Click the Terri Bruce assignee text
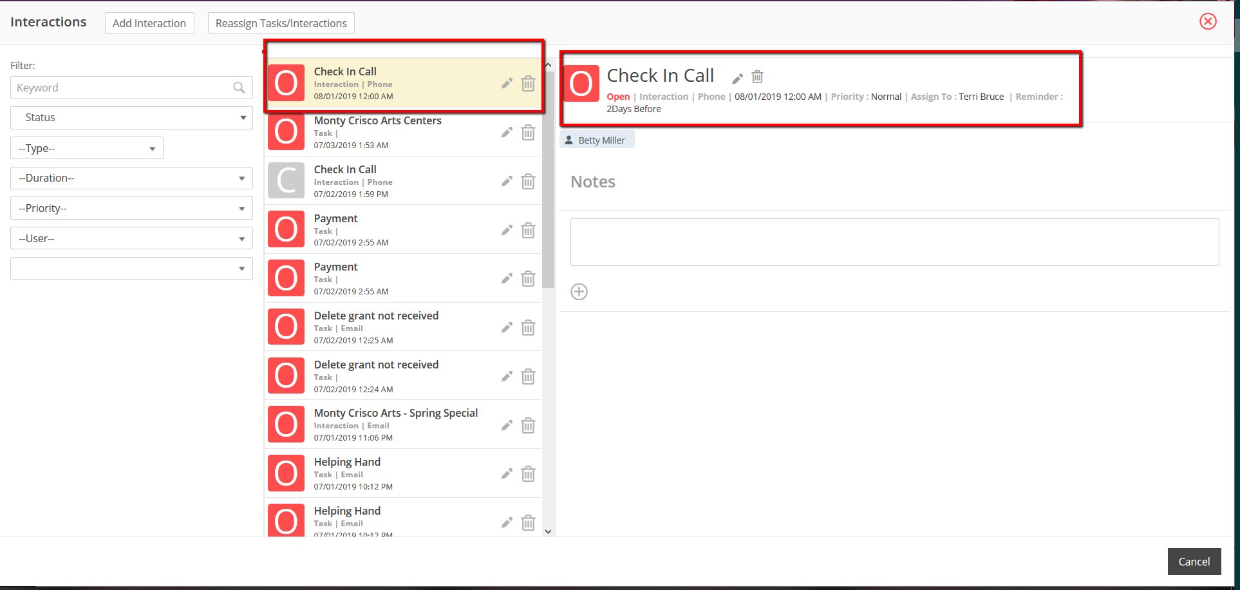Image resolution: width=1240 pixels, height=590 pixels. click(x=981, y=97)
